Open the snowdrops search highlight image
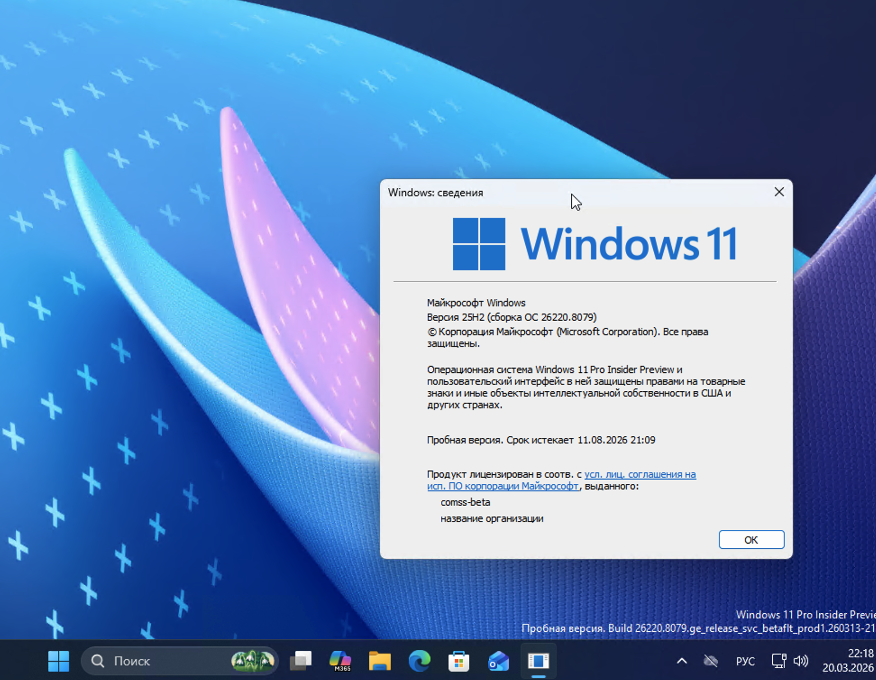Viewport: 876px width, 680px height. click(252, 661)
